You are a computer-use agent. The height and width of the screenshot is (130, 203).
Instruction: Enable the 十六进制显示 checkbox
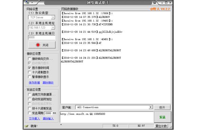coord(29,72)
